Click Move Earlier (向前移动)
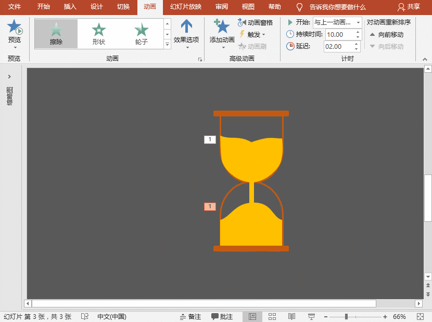432x322 pixels. [x=387, y=35]
